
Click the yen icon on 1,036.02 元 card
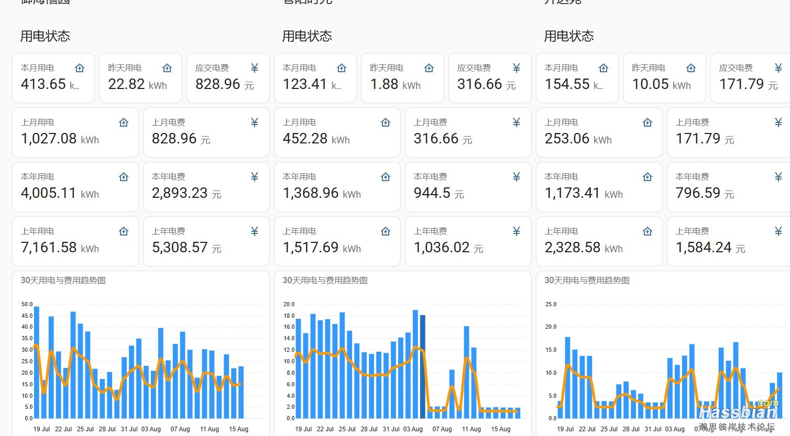coord(517,231)
